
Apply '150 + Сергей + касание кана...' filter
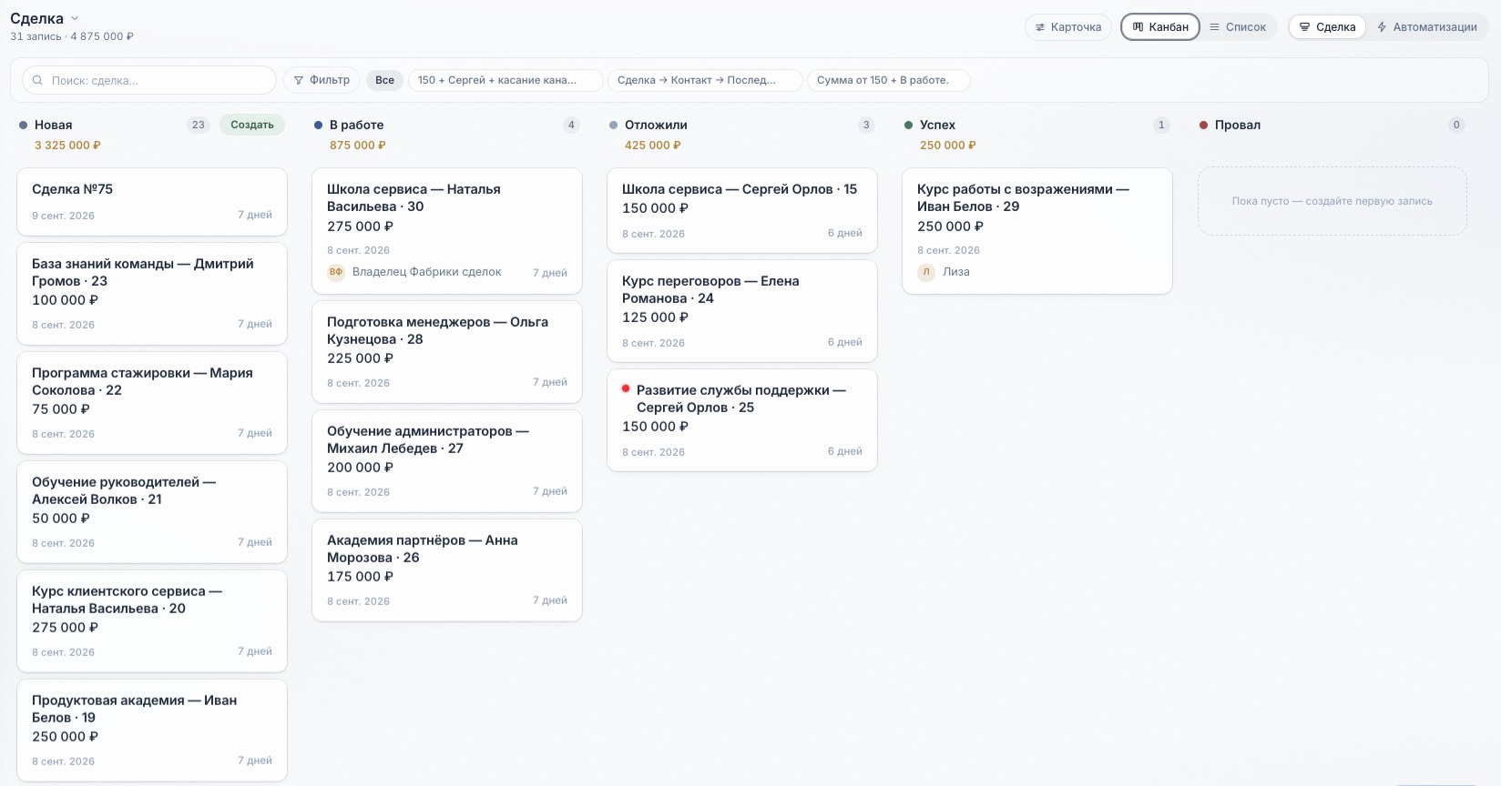(505, 80)
